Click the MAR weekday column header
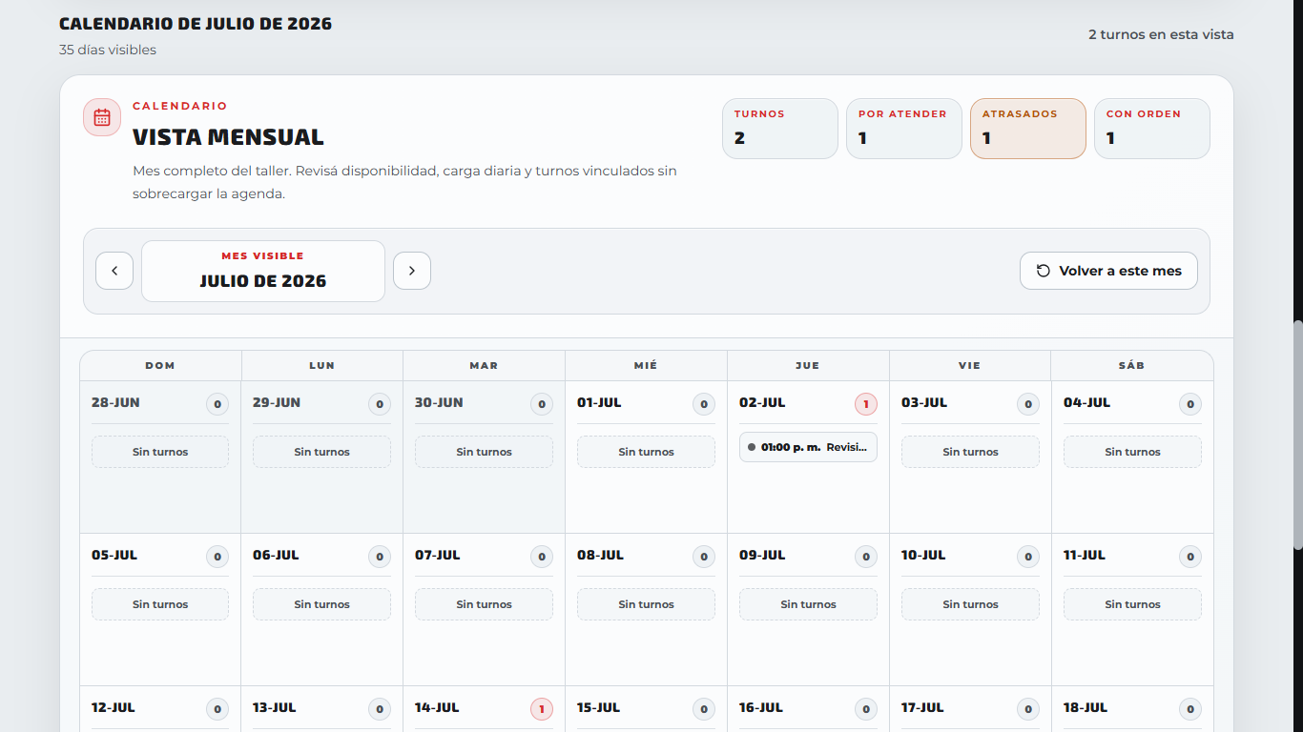Viewport: 1303px width, 732px height. point(484,366)
